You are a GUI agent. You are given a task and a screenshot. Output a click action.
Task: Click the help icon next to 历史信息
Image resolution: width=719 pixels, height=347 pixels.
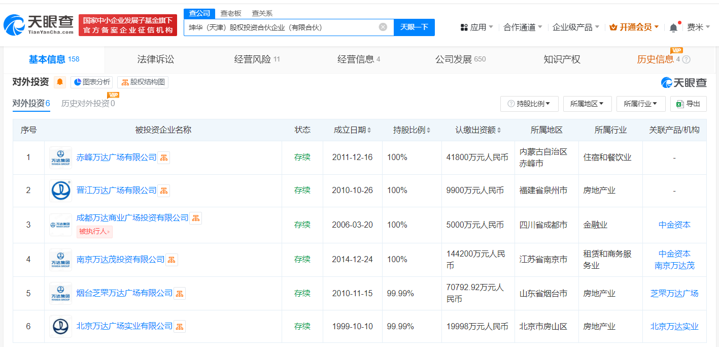[687, 59]
